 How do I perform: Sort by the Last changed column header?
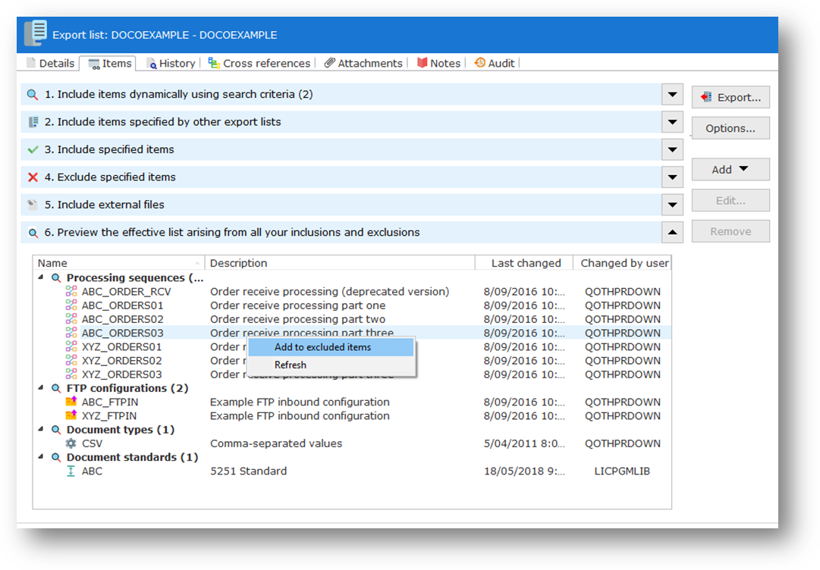[526, 263]
